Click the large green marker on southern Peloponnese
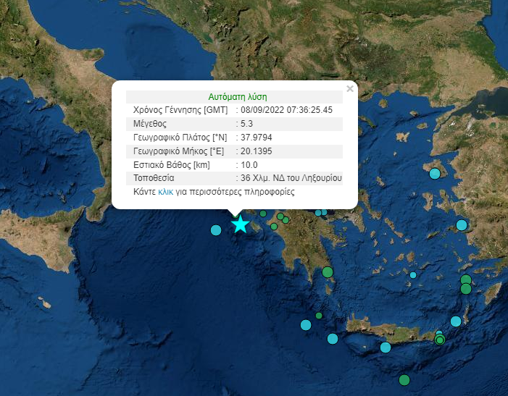This screenshot has width=508, height=396. coord(328,272)
